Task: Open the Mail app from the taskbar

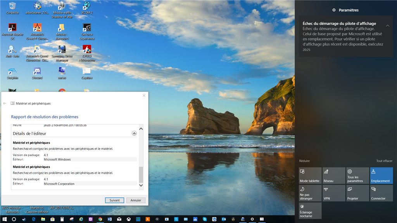Action: [x=119, y=219]
